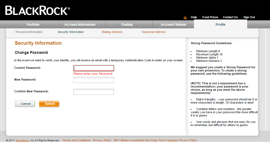The width and height of the screenshot is (270, 144).
Task: Open the Mailing Address section
Action: pyautogui.click(x=112, y=32)
